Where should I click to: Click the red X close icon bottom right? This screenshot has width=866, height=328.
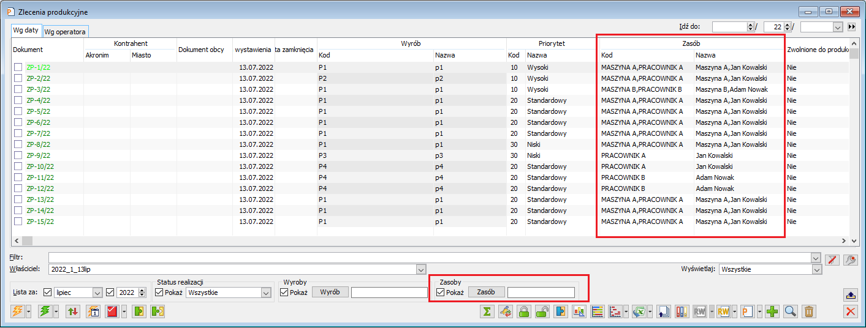click(850, 311)
